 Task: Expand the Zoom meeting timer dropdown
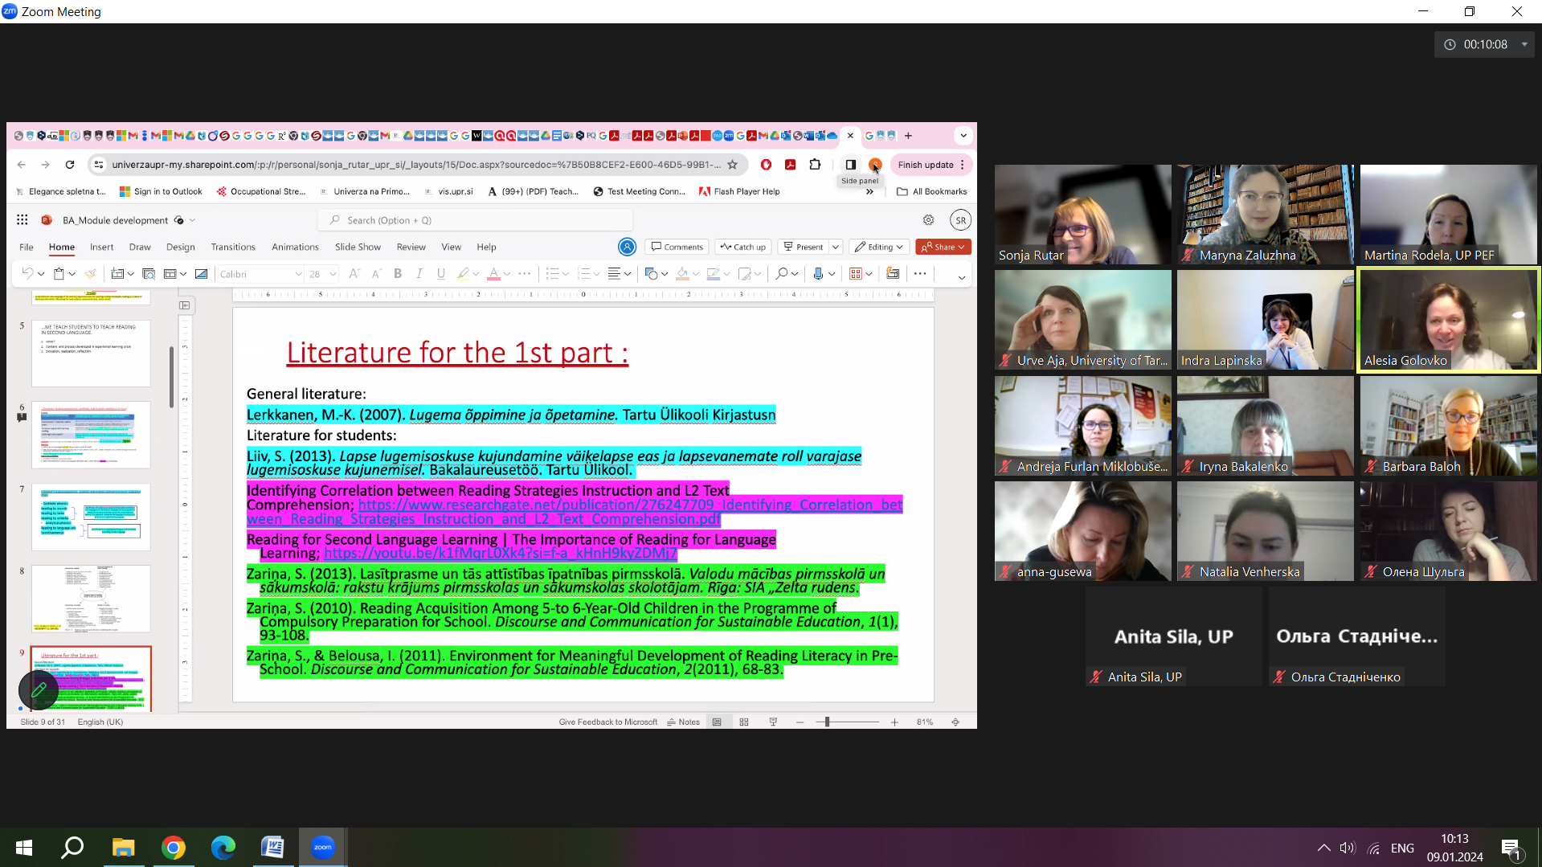pyautogui.click(x=1524, y=44)
